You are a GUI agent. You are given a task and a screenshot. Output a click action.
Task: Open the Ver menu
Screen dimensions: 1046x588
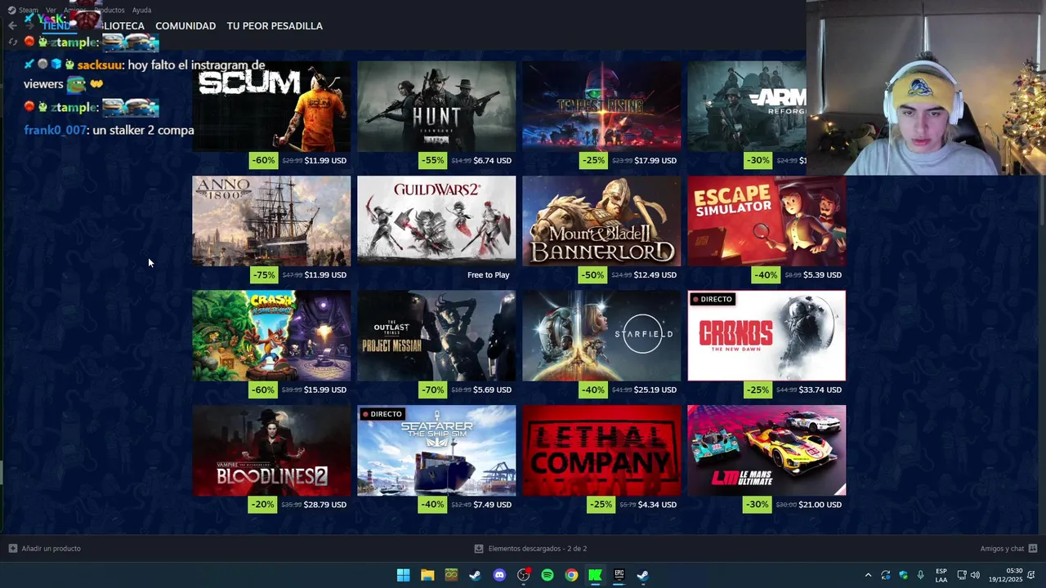[x=51, y=10]
